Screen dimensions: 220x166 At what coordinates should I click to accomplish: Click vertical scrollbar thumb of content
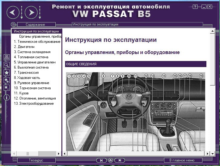pos(212,59)
